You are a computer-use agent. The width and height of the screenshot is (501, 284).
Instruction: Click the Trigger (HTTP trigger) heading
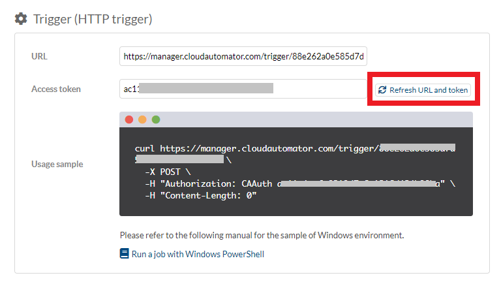point(93,19)
